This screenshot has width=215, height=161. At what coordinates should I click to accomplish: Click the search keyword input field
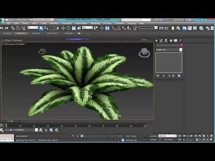[x=136, y=20]
